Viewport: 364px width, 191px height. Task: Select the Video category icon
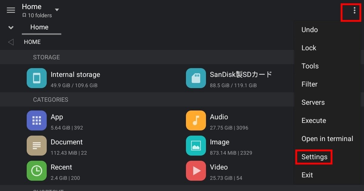click(196, 171)
